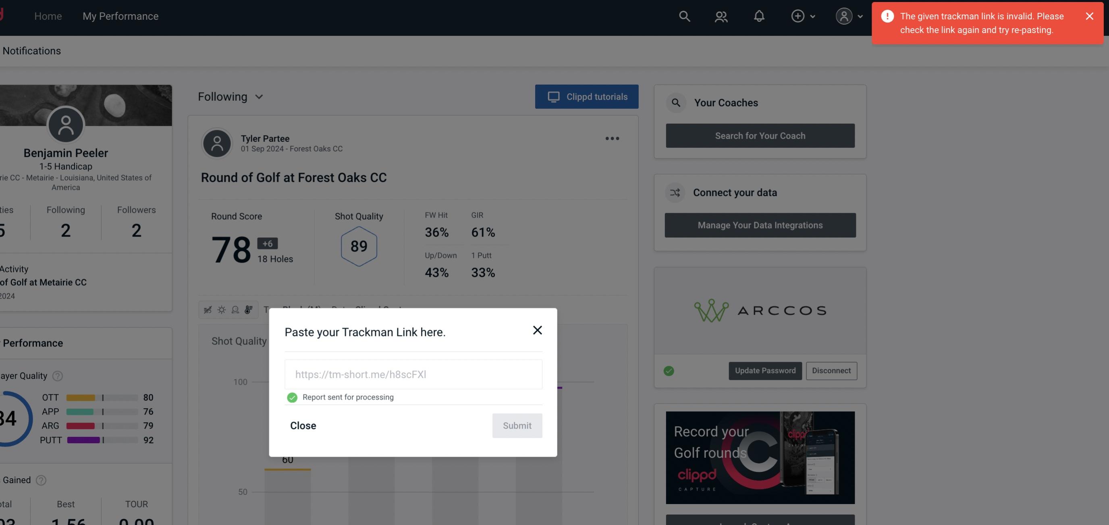The height and width of the screenshot is (525, 1109).
Task: Expand Tyler Partee post options menu
Action: pos(613,139)
